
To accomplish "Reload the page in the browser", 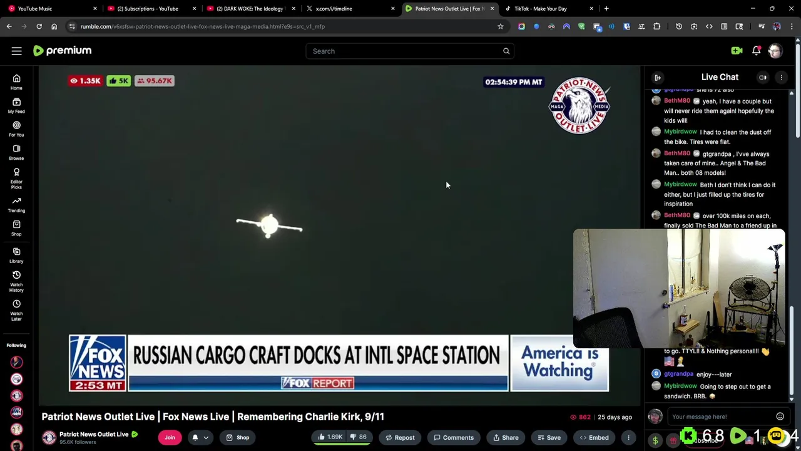I will point(39,26).
